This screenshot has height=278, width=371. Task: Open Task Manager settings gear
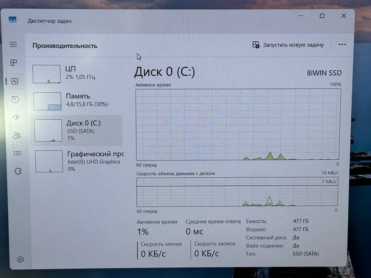pos(20,259)
